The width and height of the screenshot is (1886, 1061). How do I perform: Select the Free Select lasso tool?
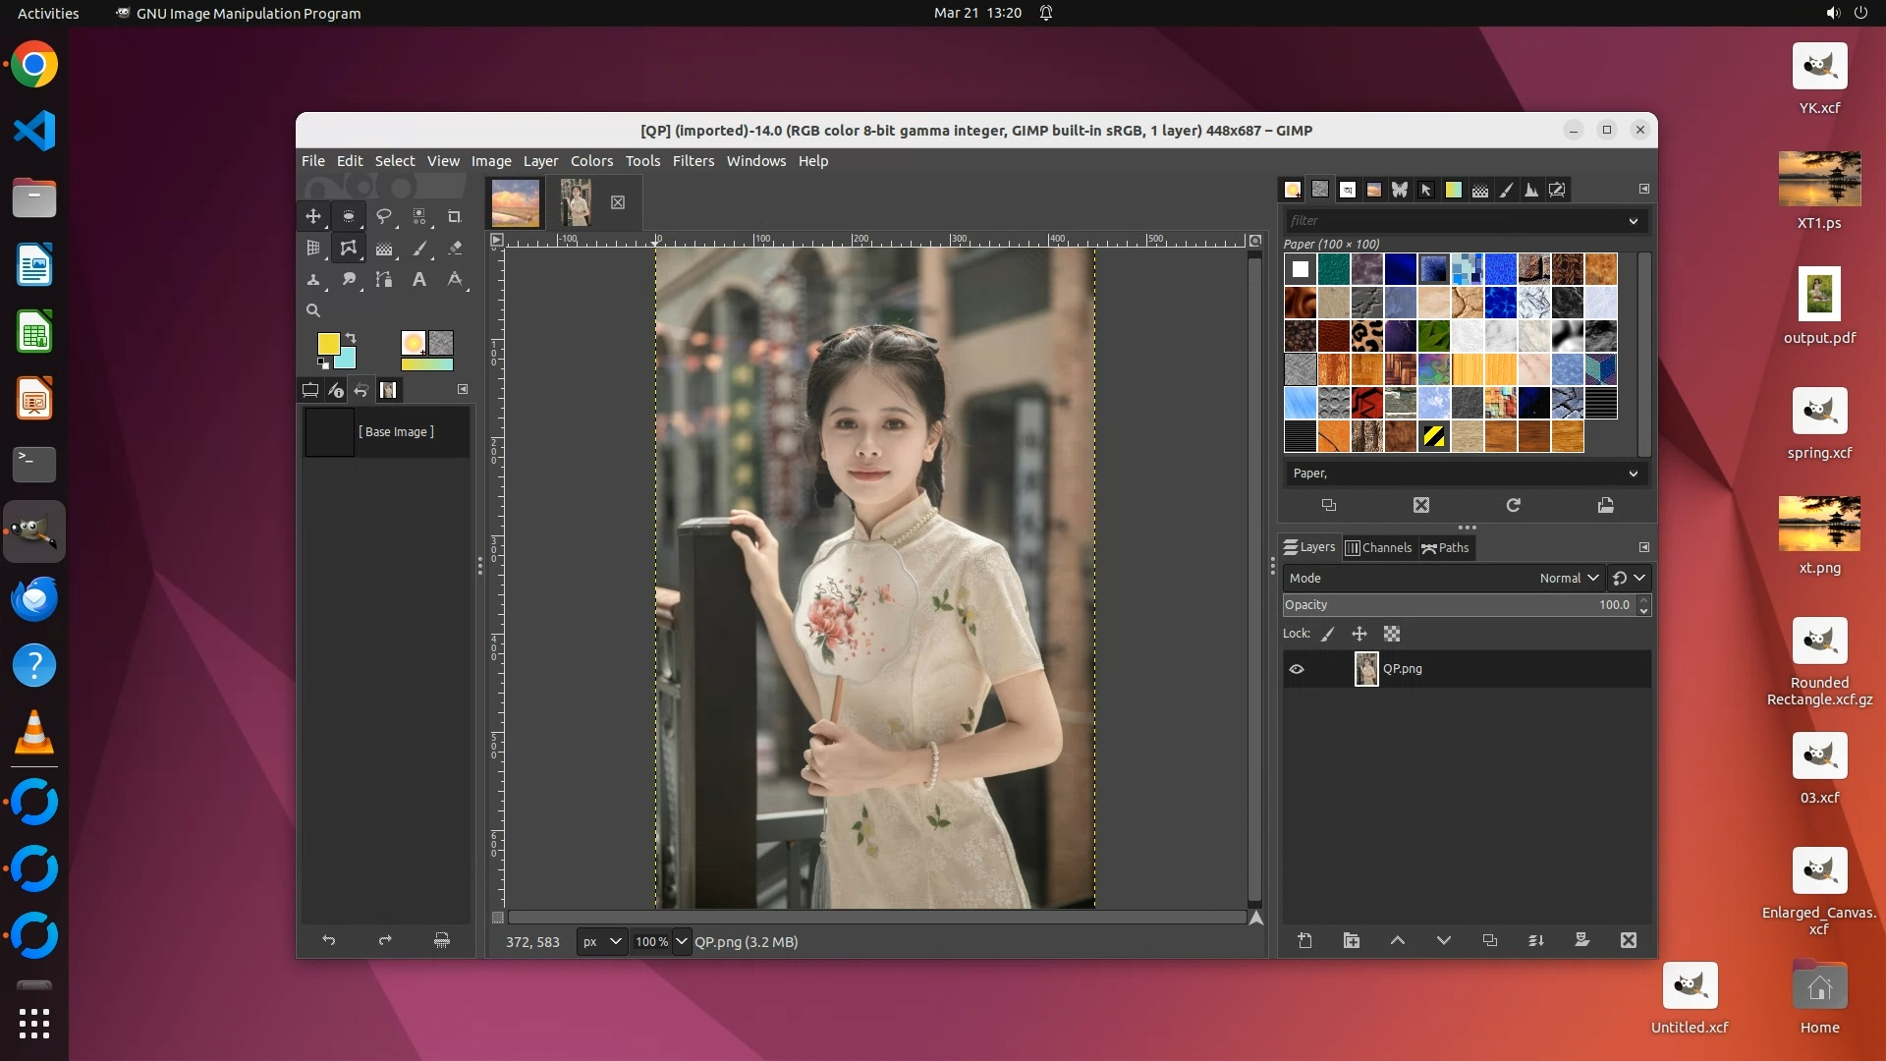(x=384, y=216)
